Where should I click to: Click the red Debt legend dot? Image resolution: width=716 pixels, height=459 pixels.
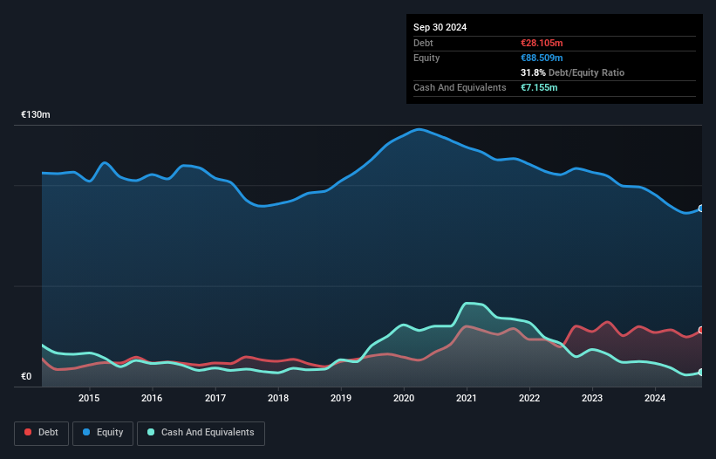tap(28, 432)
